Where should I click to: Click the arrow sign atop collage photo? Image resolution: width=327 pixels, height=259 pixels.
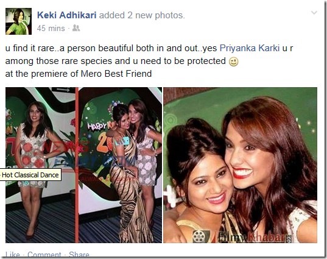pyautogui.click(x=63, y=90)
